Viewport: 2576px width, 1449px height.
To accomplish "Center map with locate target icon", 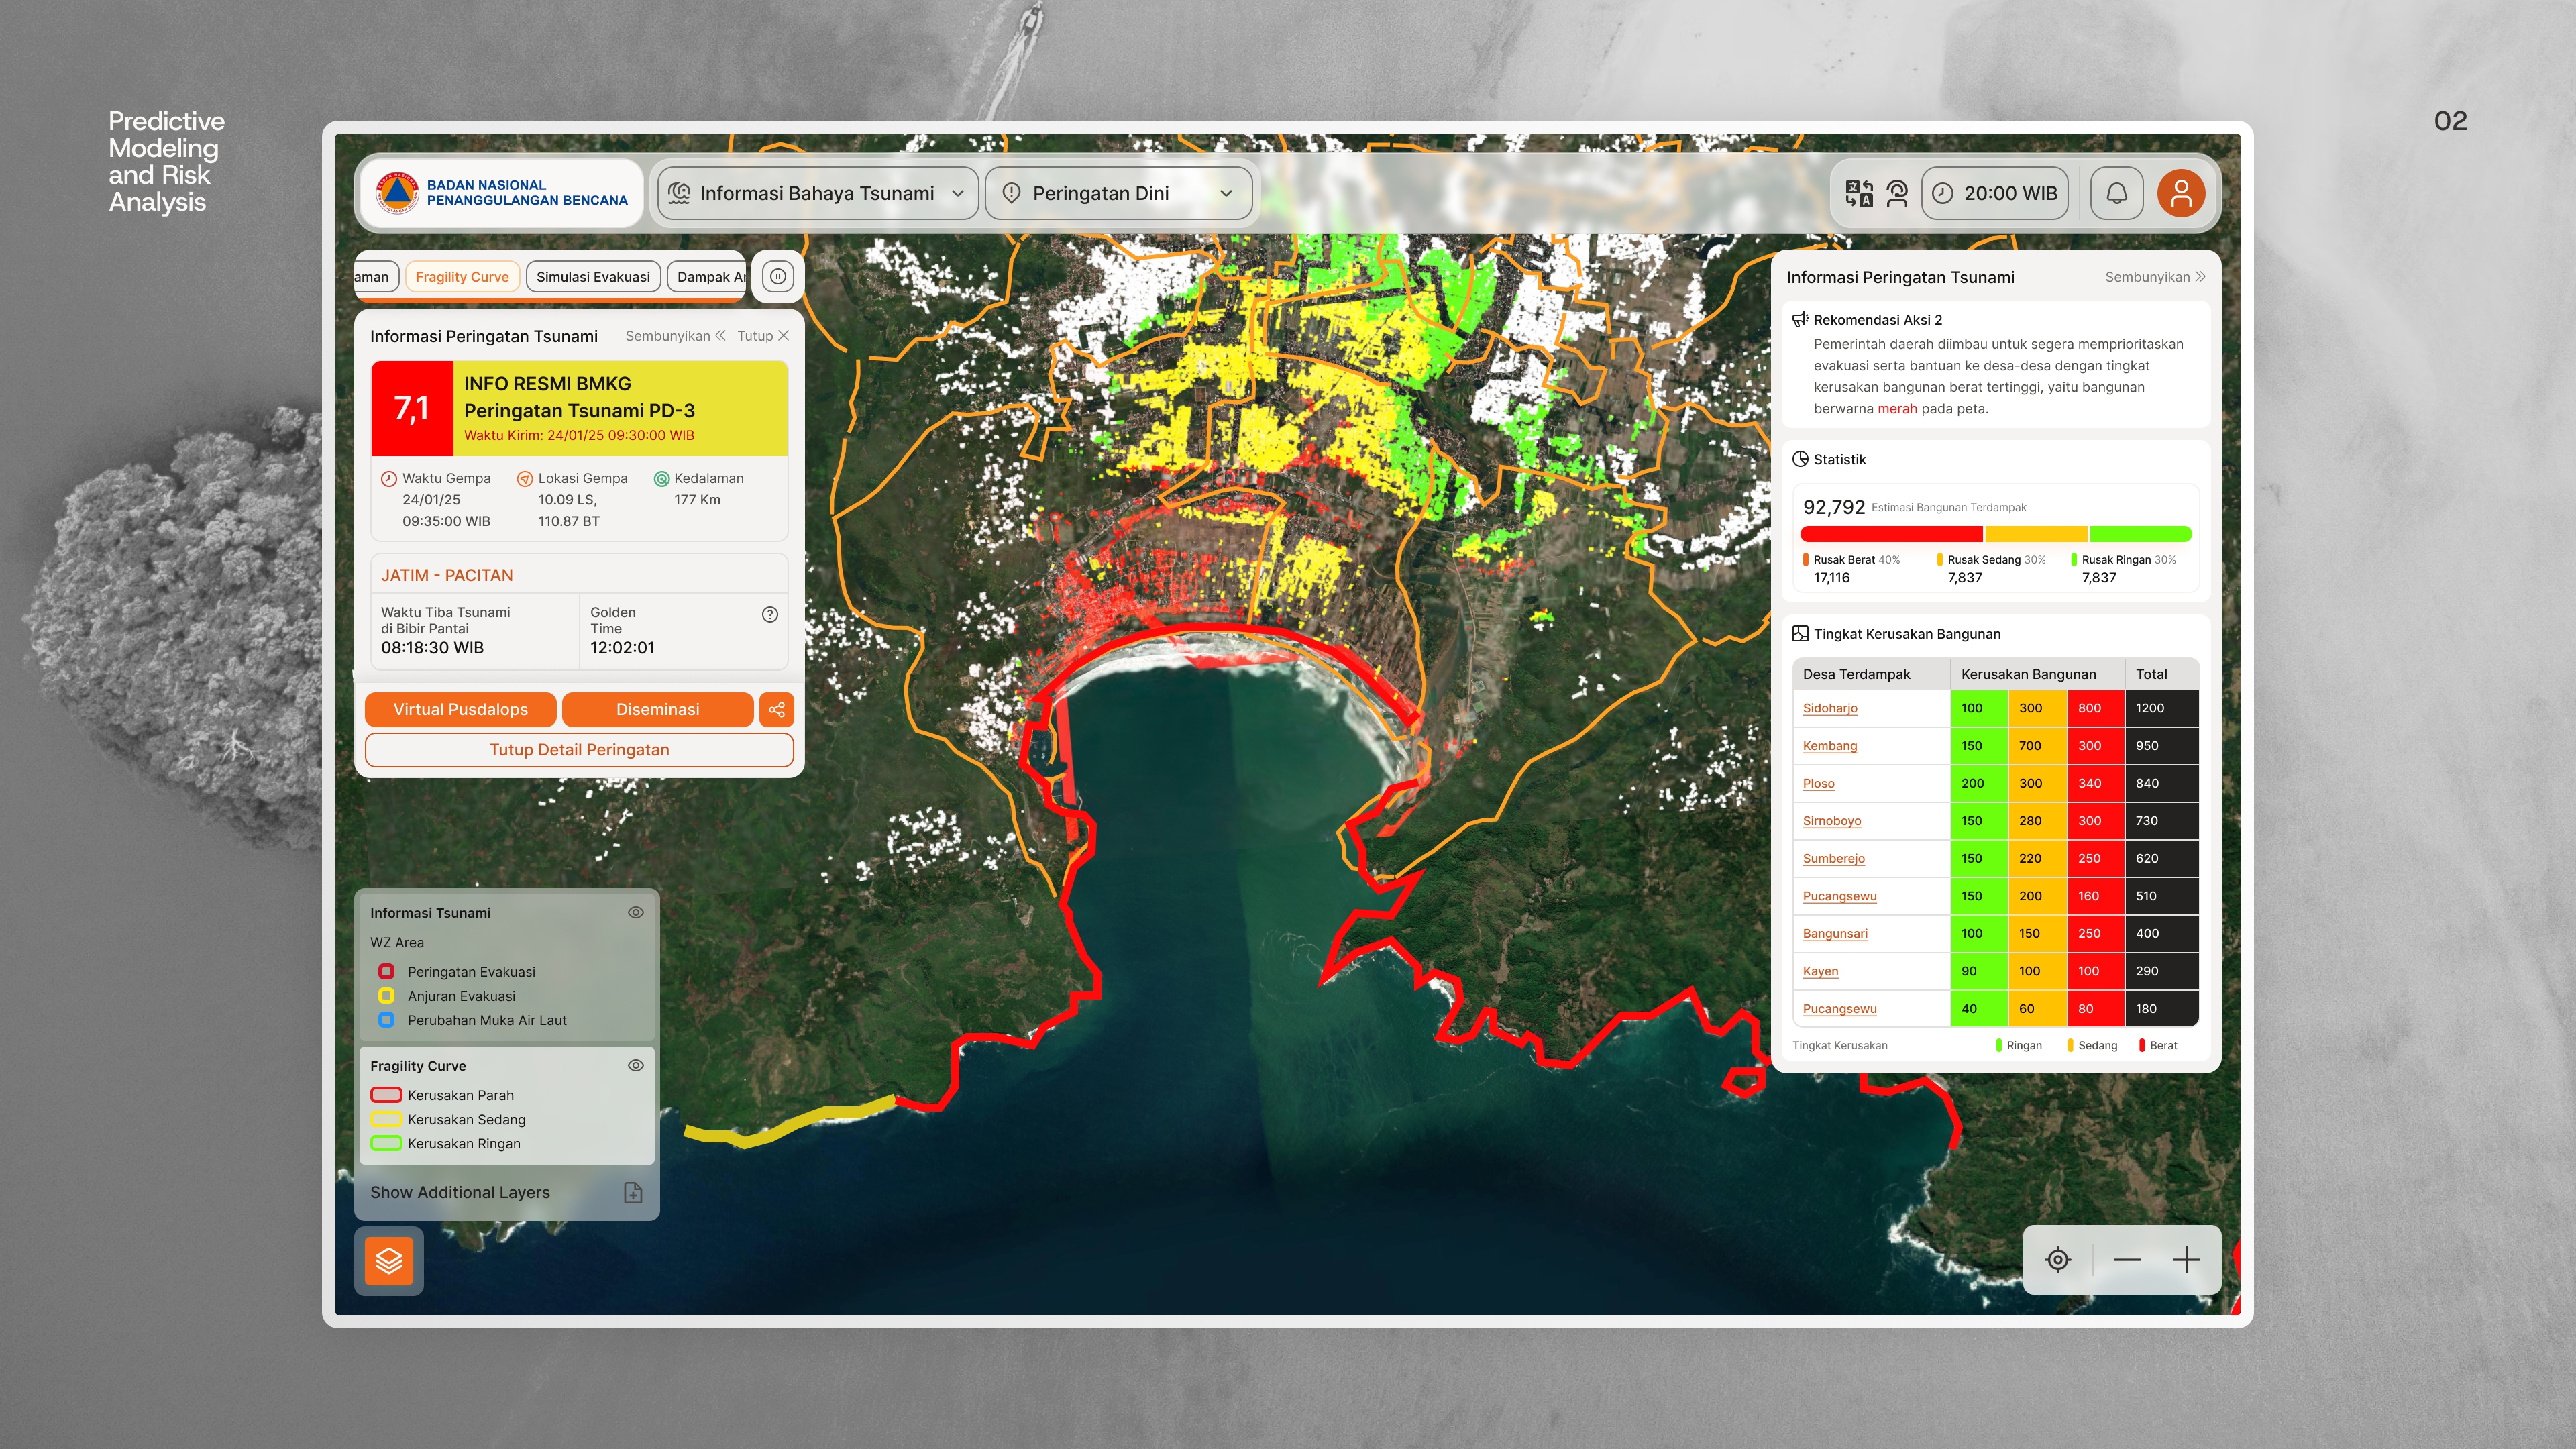I will pyautogui.click(x=2057, y=1260).
